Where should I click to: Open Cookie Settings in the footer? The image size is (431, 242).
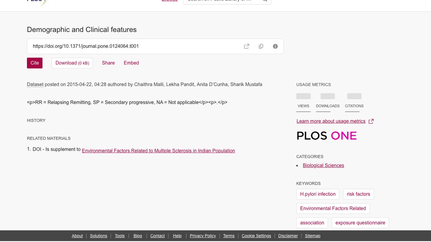click(x=256, y=236)
